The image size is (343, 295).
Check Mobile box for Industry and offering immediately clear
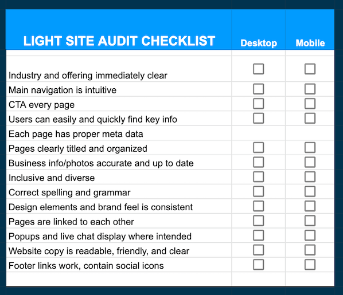coord(310,69)
